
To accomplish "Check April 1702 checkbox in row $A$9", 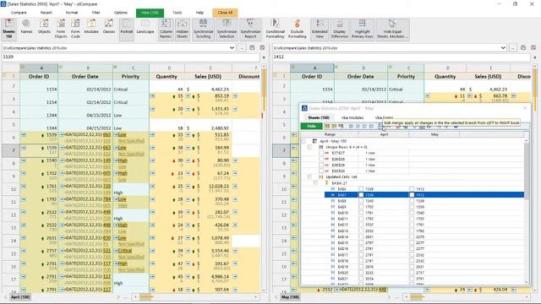I will pos(361,207).
